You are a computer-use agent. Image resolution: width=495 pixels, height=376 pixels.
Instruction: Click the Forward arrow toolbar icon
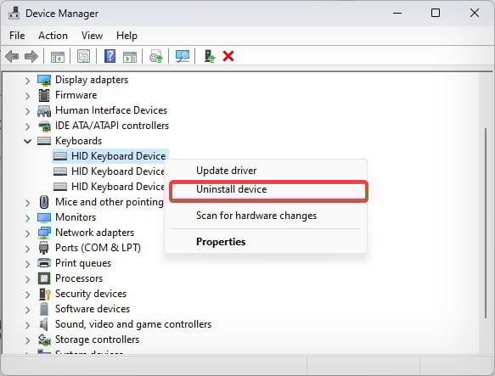(31, 57)
